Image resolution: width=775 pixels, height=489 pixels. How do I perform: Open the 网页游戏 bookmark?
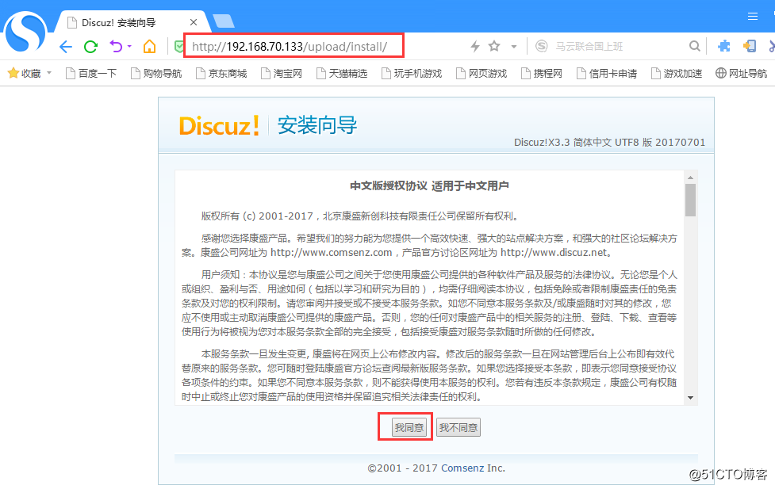[481, 74]
